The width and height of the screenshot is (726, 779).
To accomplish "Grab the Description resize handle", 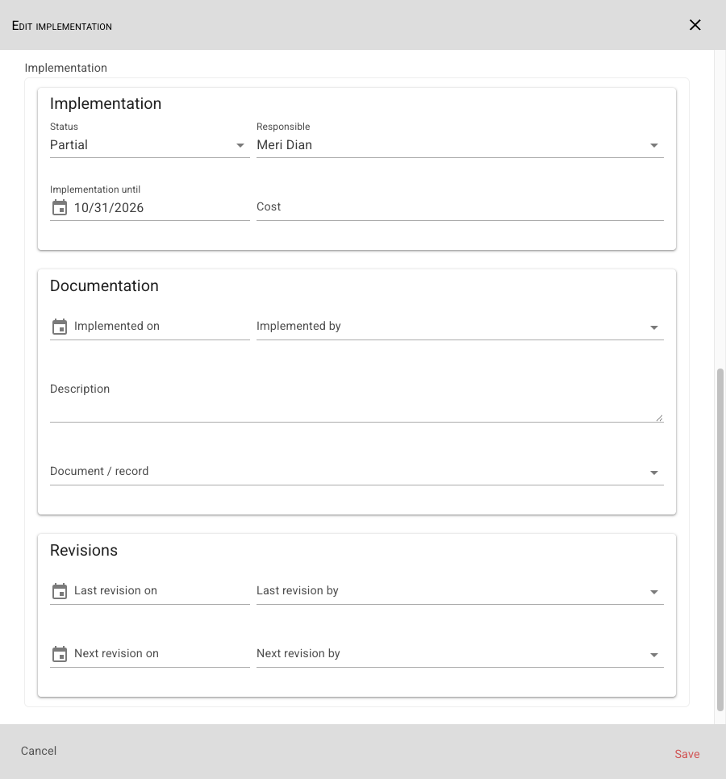I will [x=659, y=418].
